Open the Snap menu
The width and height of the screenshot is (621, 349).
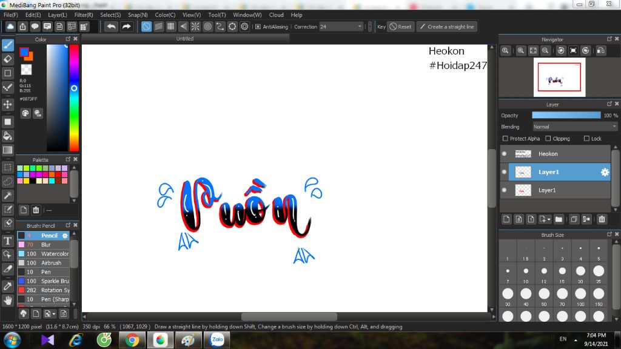click(x=138, y=15)
